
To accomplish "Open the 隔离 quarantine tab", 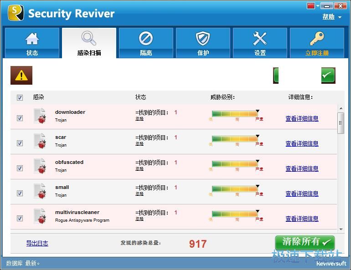I will pyautogui.click(x=146, y=43).
